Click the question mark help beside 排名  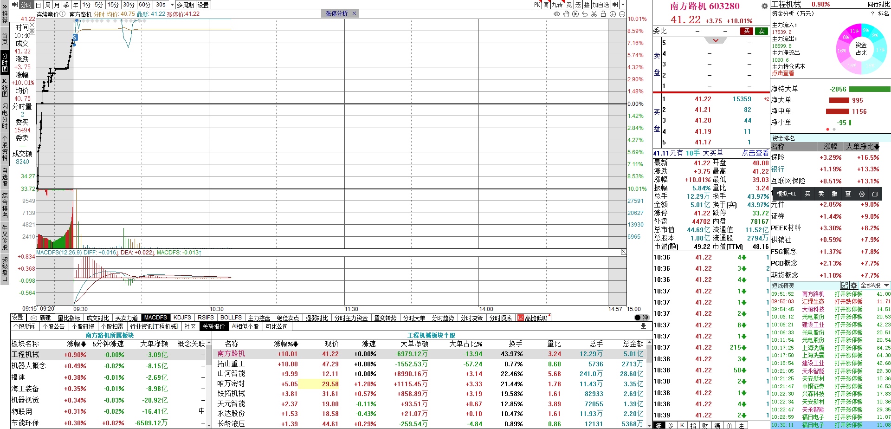pos(872,14)
